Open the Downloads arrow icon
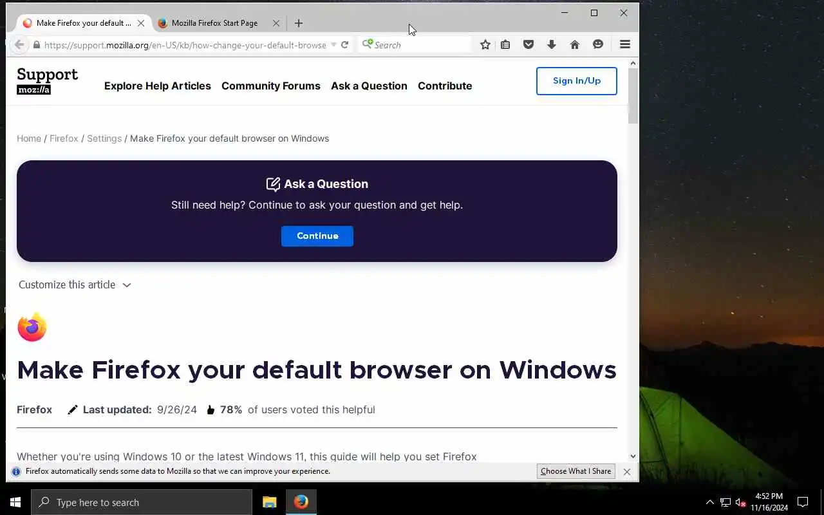Image resolution: width=824 pixels, height=515 pixels. point(552,44)
